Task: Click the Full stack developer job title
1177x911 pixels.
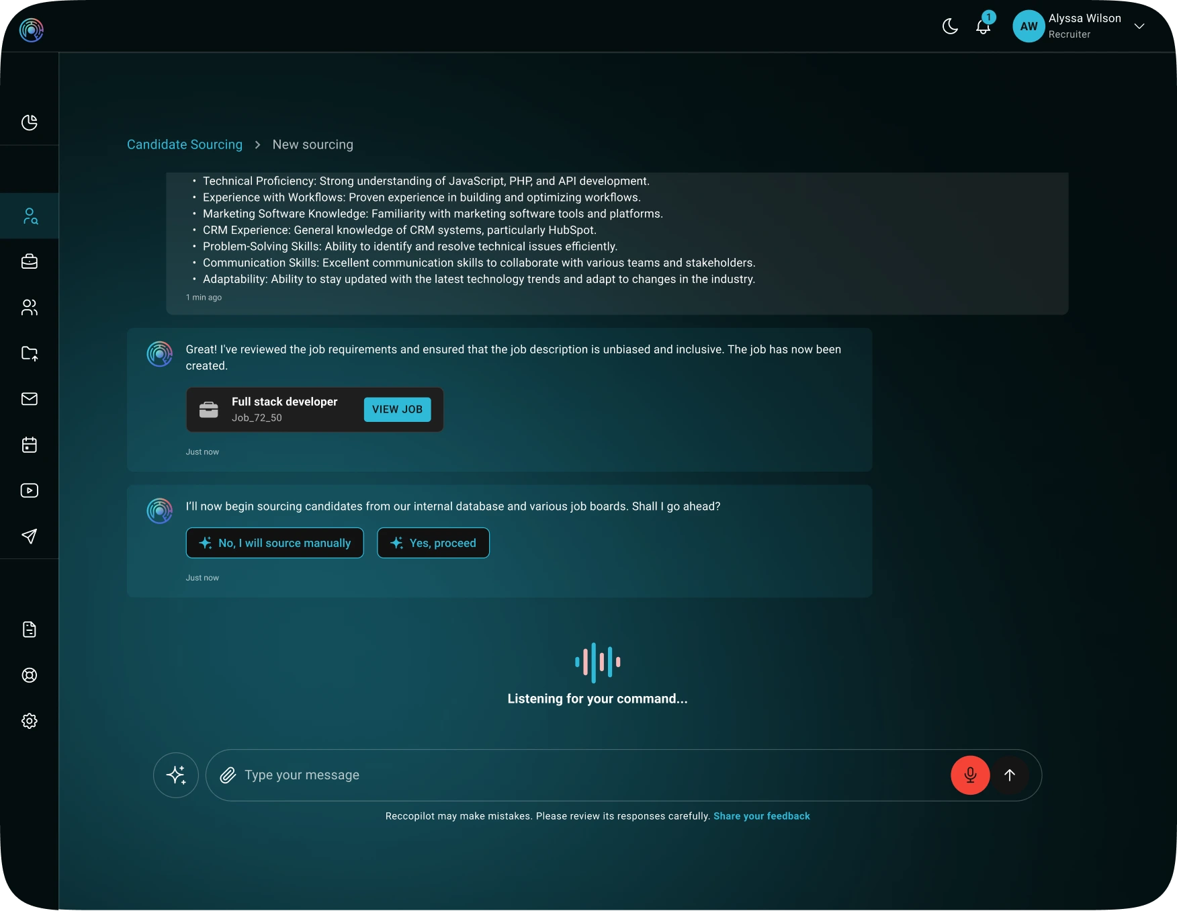Action: [285, 402]
